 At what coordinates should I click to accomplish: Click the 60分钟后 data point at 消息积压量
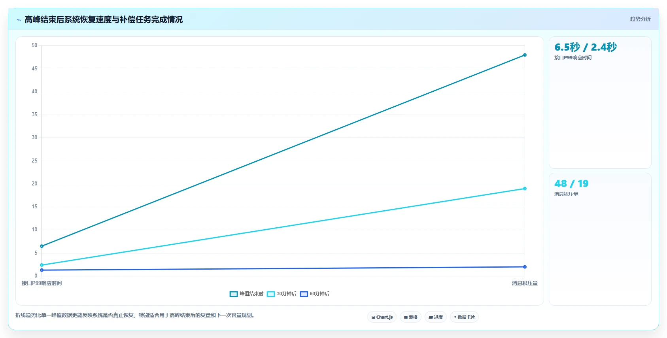click(x=525, y=267)
